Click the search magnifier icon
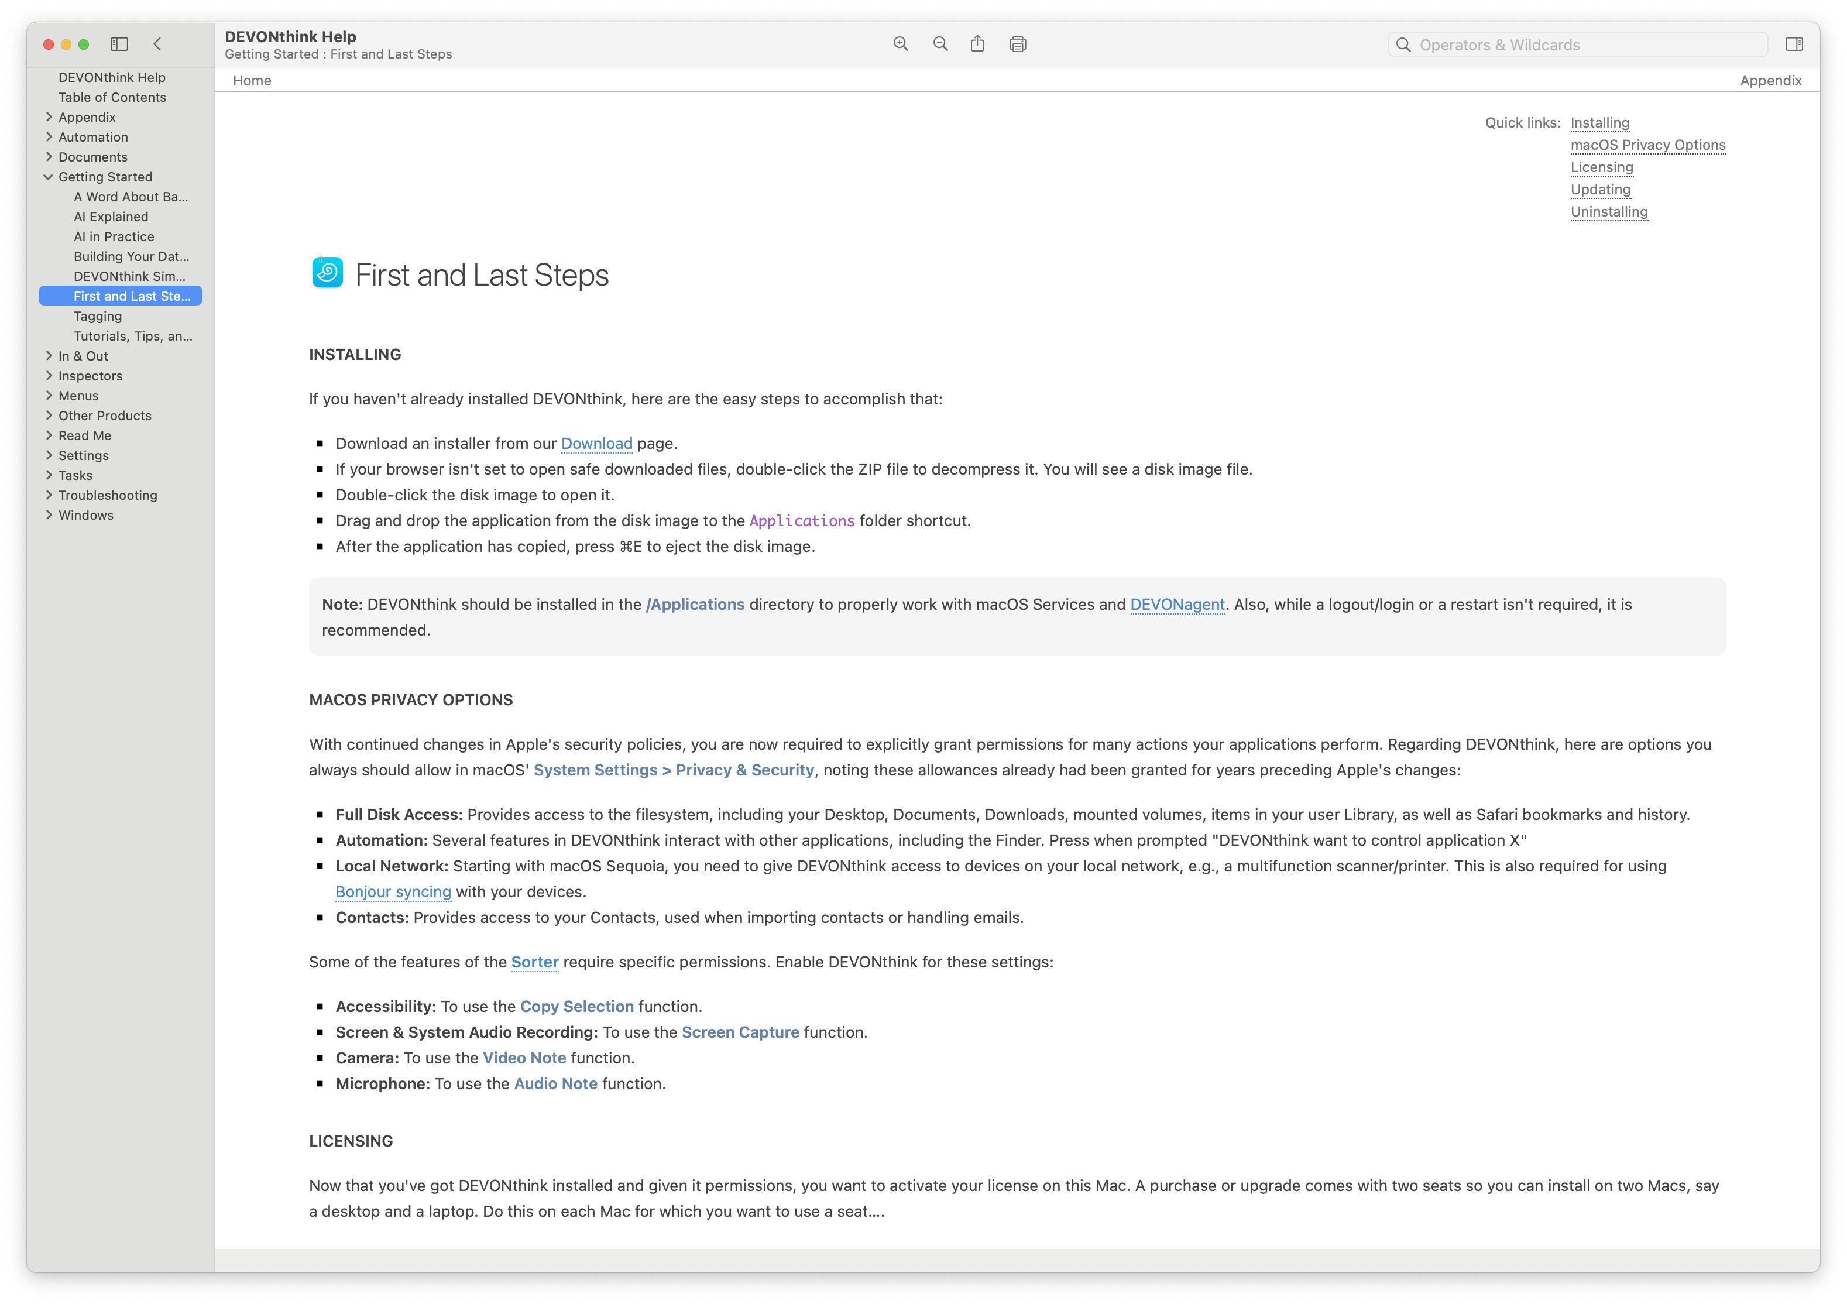 pyautogui.click(x=1403, y=45)
